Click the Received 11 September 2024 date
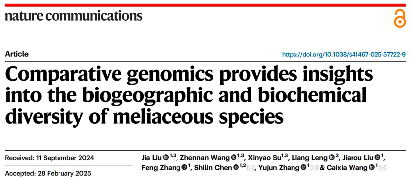The height and width of the screenshot is (179, 412). pyautogui.click(x=50, y=158)
